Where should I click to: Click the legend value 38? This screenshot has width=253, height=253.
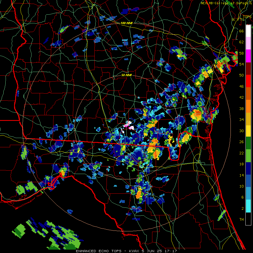pos(241,109)
